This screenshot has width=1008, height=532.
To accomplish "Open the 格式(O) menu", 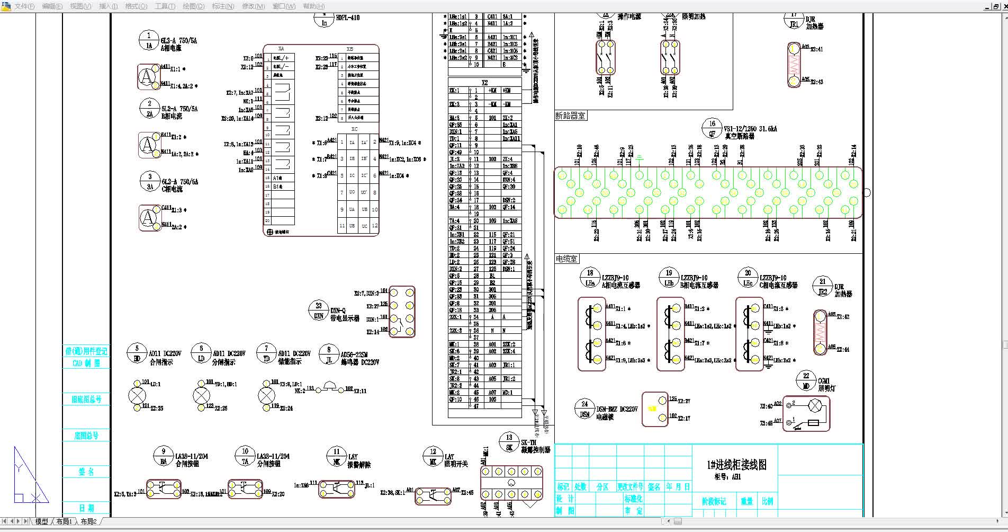I will tap(136, 6).
